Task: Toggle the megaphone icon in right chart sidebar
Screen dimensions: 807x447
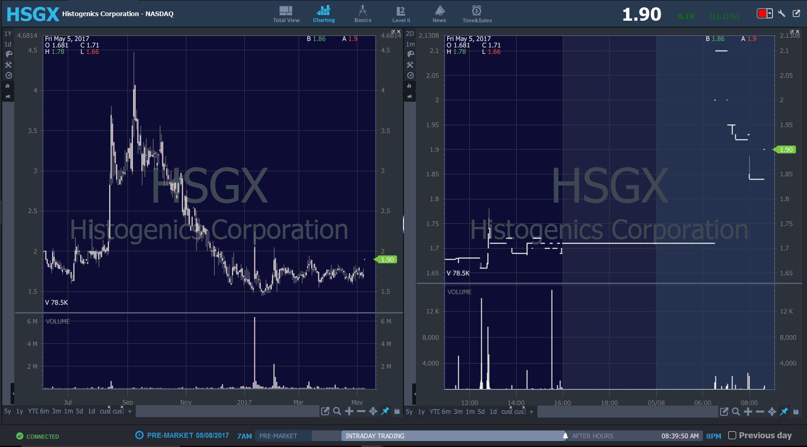Action: (410, 97)
